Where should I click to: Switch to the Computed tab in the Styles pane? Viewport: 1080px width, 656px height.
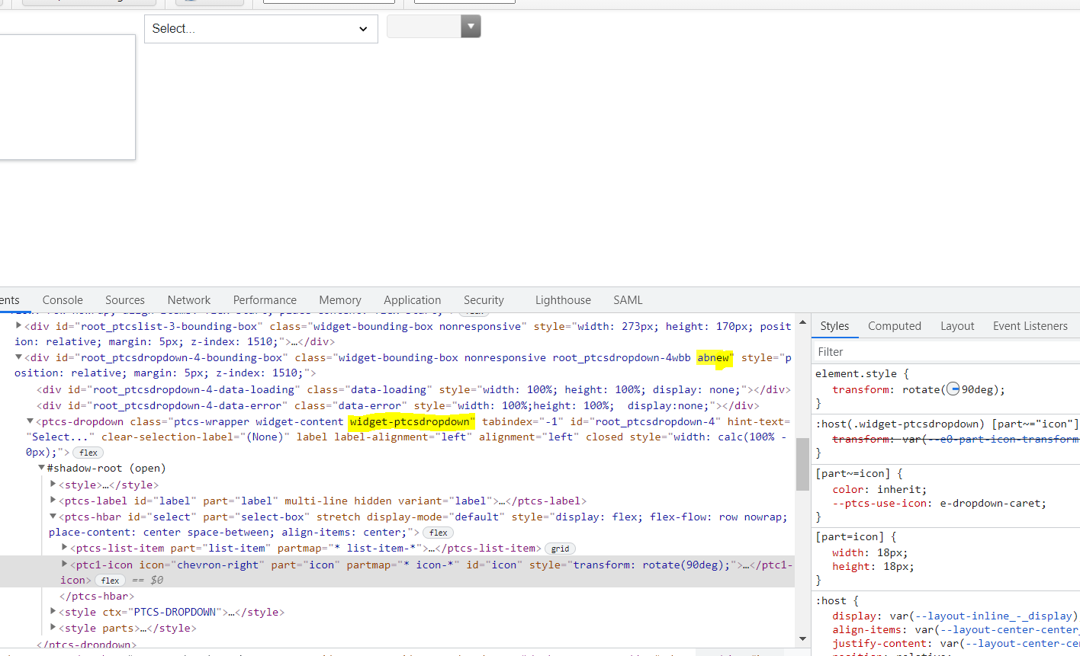click(894, 325)
